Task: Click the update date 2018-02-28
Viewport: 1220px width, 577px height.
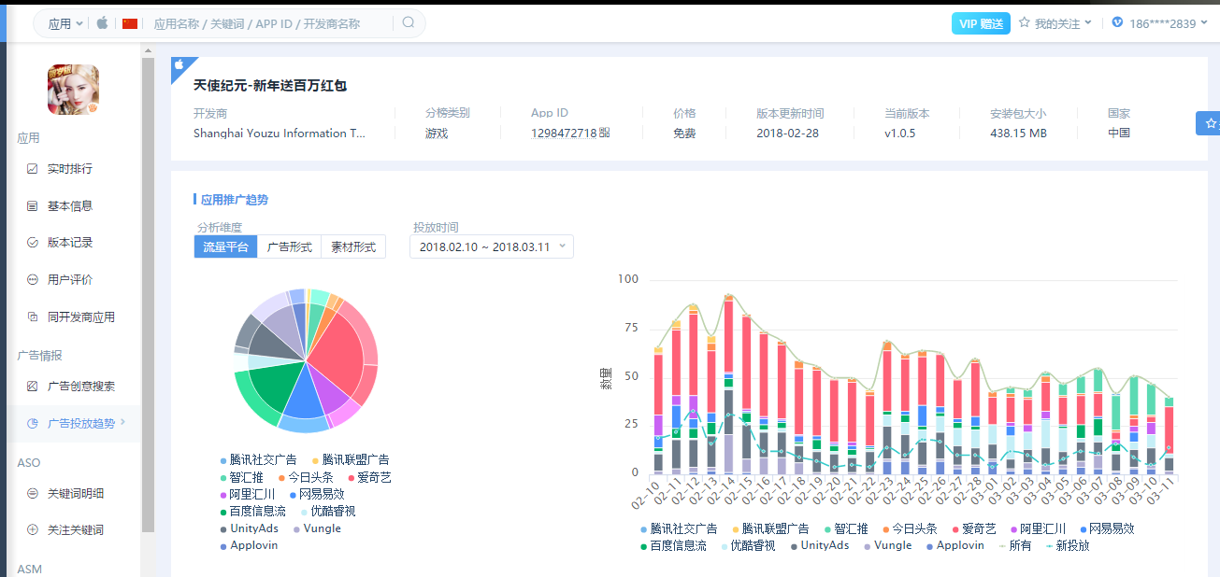Action: pyautogui.click(x=788, y=134)
